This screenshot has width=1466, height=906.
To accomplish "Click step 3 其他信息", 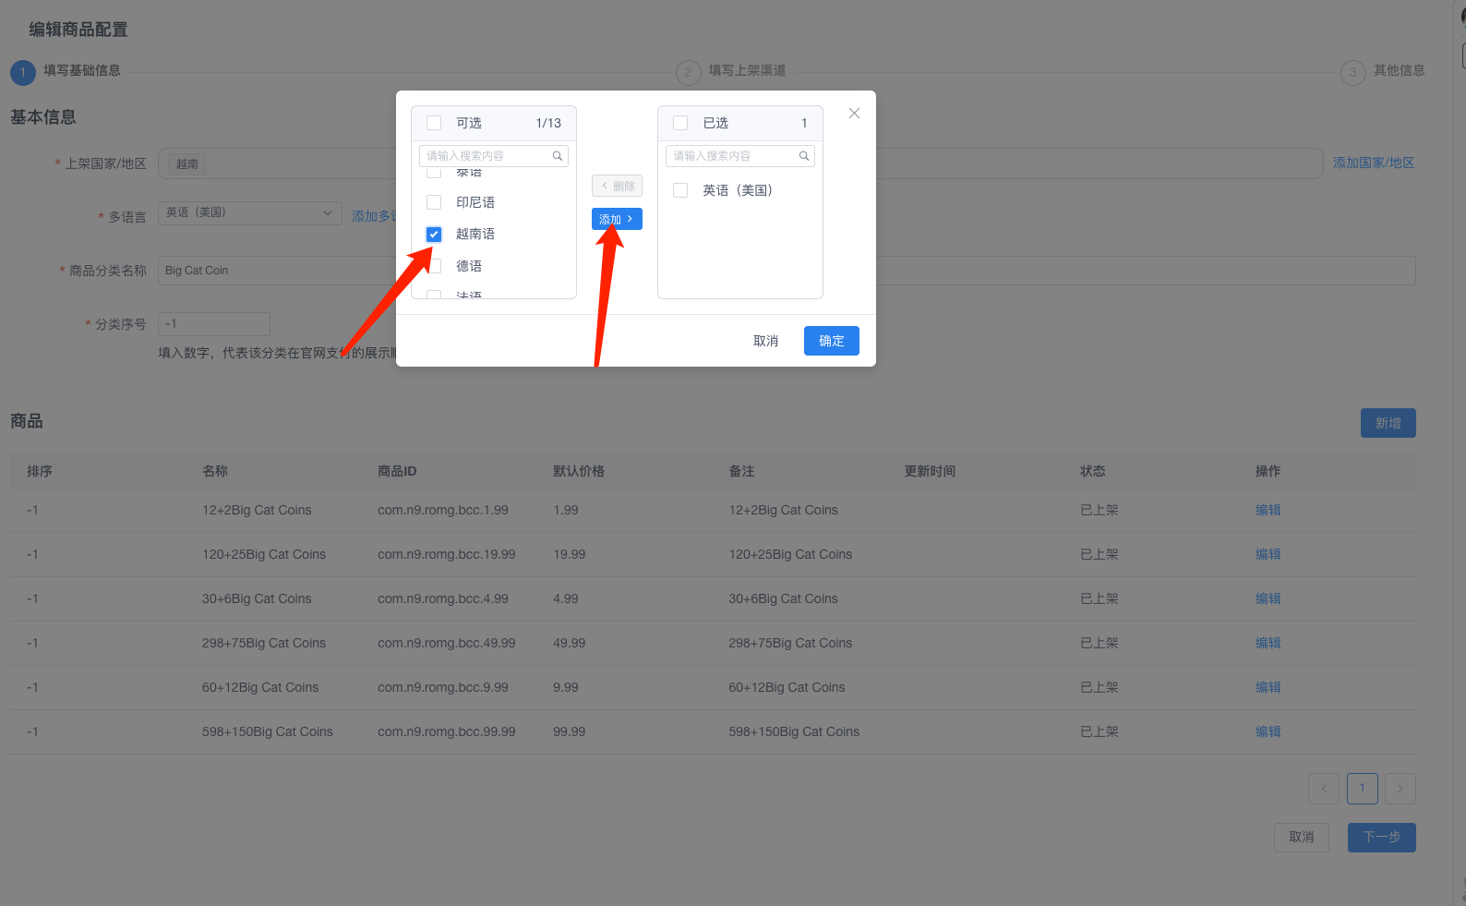I will tap(1383, 71).
